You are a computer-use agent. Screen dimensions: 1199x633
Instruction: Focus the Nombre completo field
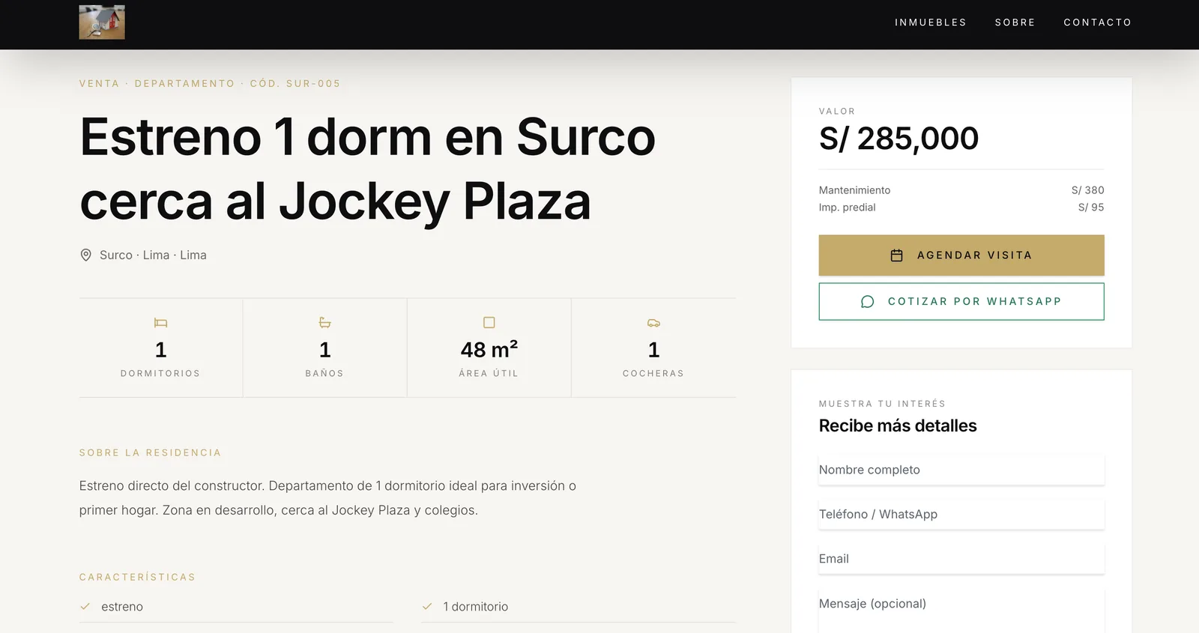pyautogui.click(x=961, y=470)
